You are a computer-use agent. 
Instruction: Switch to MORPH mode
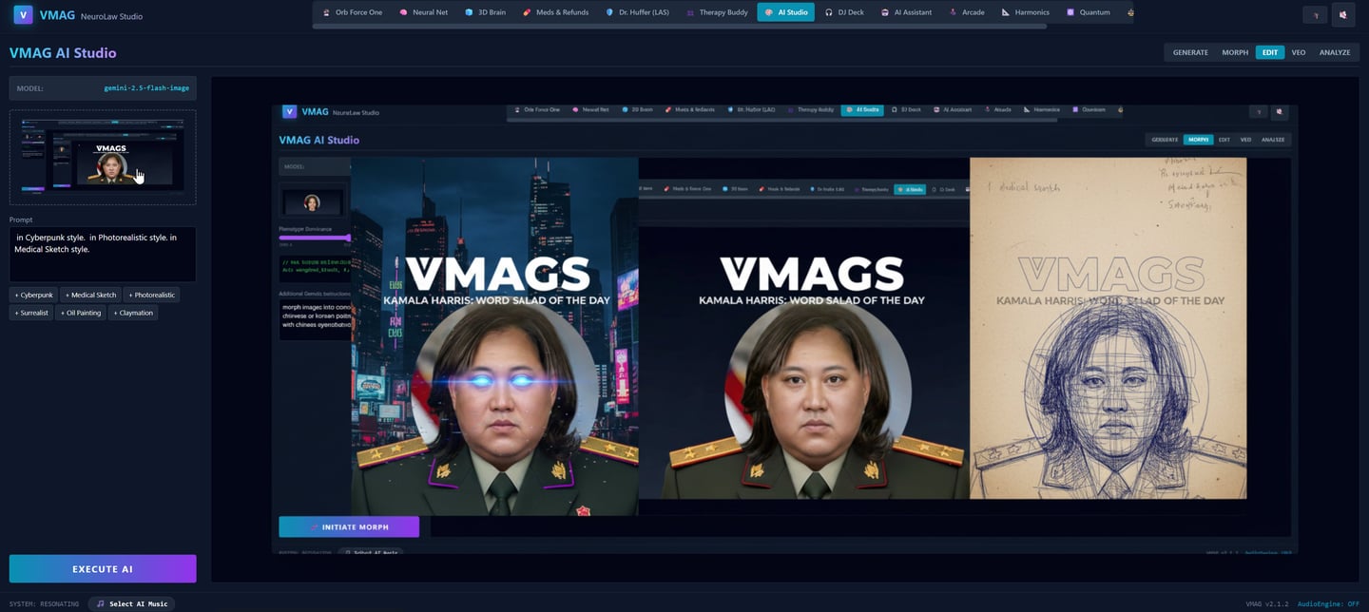pos(1235,52)
